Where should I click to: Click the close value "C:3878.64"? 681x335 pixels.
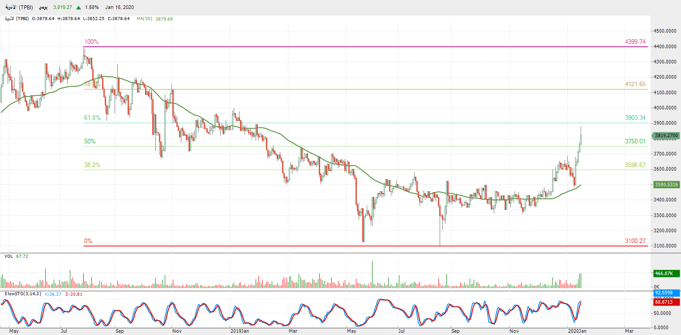point(119,19)
